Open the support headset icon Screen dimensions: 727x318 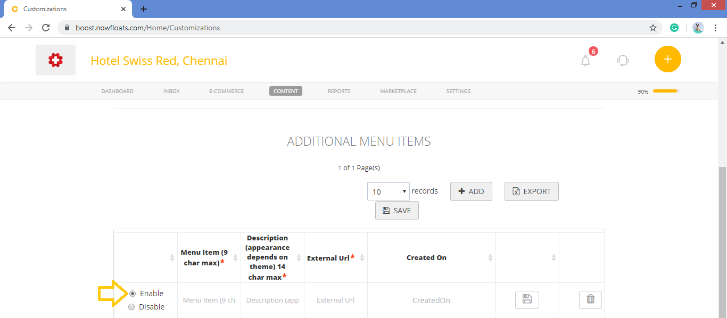[623, 60]
